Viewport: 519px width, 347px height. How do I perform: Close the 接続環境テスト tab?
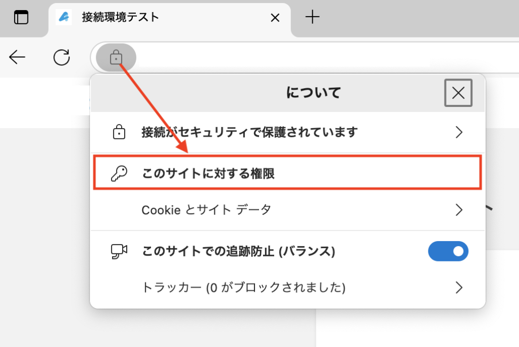click(x=275, y=18)
